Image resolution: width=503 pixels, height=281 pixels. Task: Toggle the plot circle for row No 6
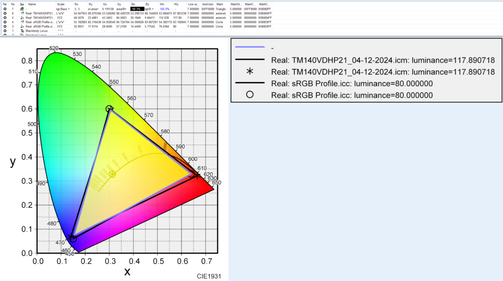5,13
